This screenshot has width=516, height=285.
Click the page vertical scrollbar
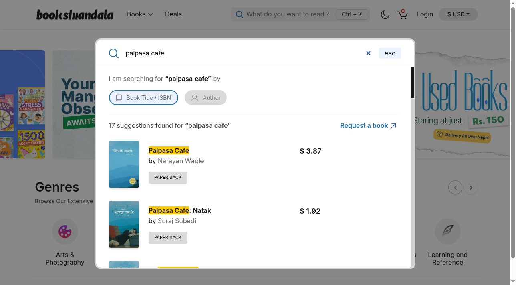click(512, 132)
